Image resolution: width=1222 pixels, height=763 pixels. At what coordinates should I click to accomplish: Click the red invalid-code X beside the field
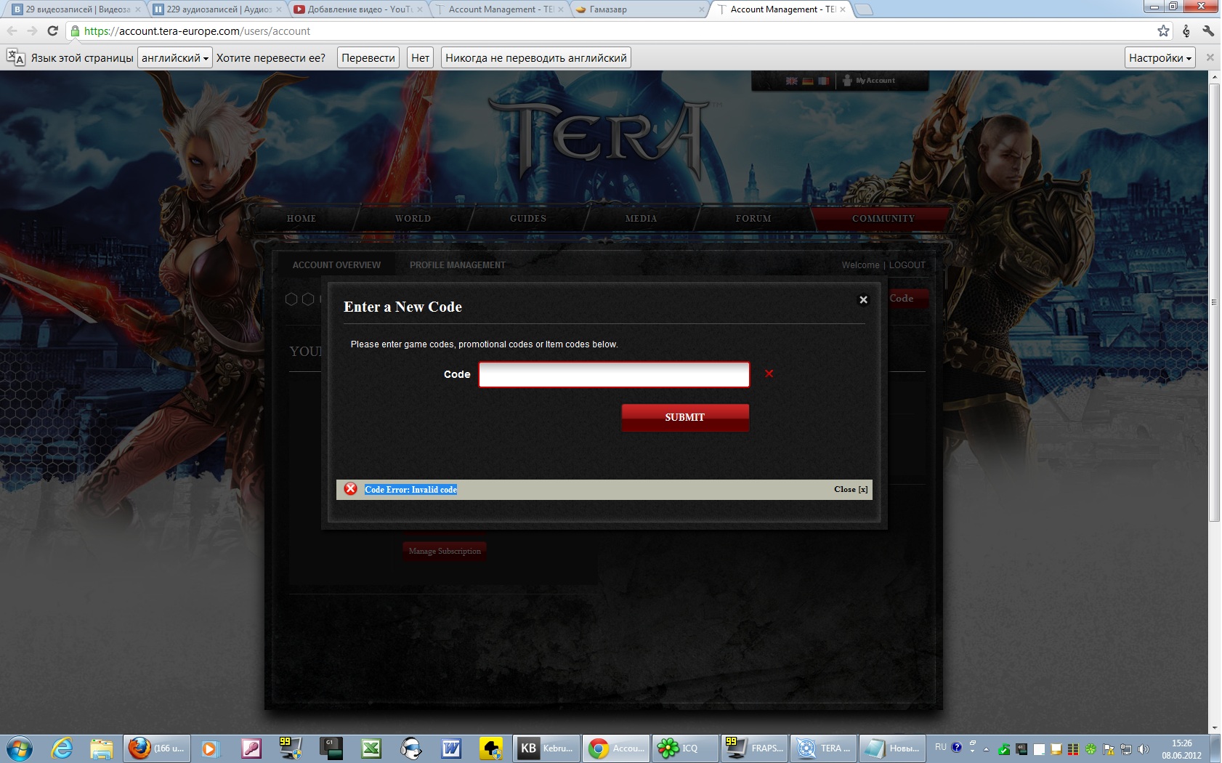769,374
